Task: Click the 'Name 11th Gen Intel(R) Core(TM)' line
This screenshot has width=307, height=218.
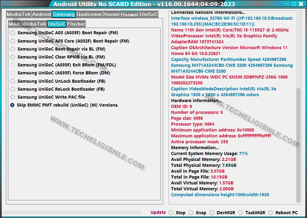Action: pos(230,30)
